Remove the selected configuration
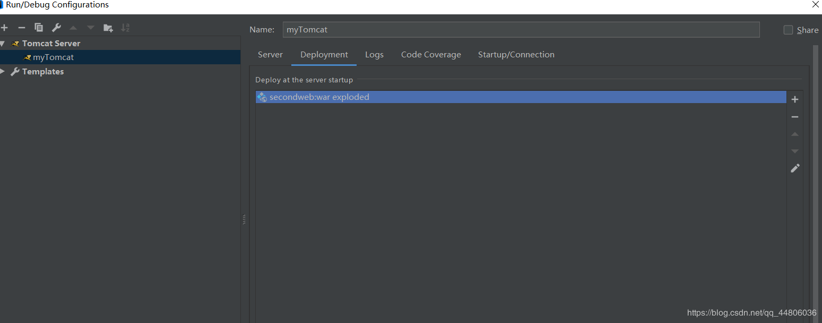Image resolution: width=822 pixels, height=323 pixels. click(x=22, y=28)
